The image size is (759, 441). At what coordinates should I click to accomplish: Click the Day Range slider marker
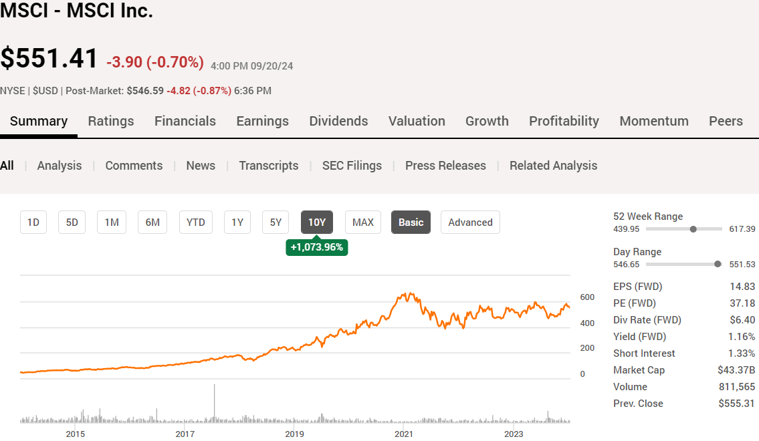[718, 264]
